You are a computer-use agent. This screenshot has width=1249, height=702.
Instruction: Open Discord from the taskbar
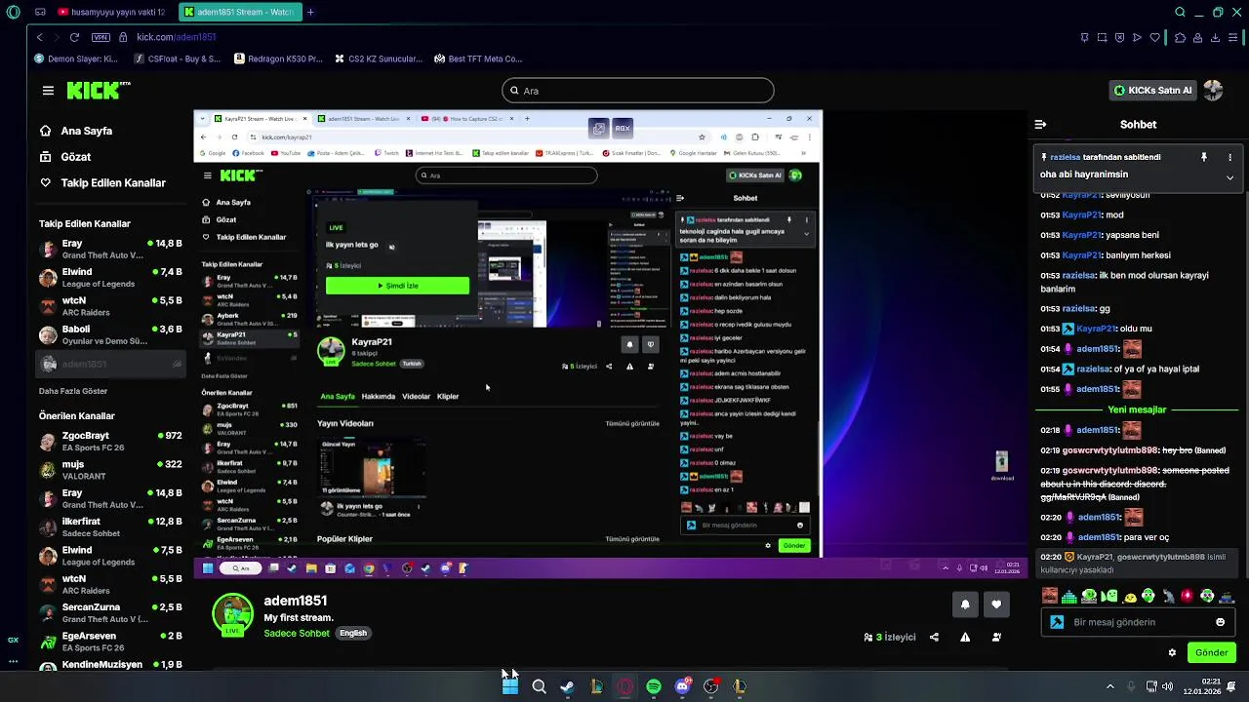(x=682, y=686)
